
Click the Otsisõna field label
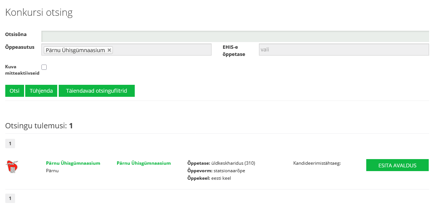pyautogui.click(x=16, y=35)
